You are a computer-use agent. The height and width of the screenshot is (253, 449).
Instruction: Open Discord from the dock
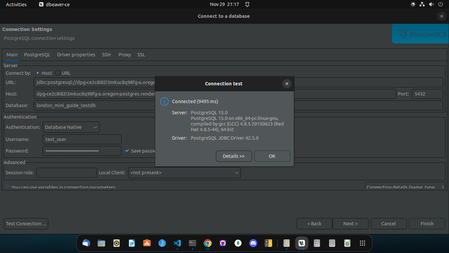click(x=253, y=243)
